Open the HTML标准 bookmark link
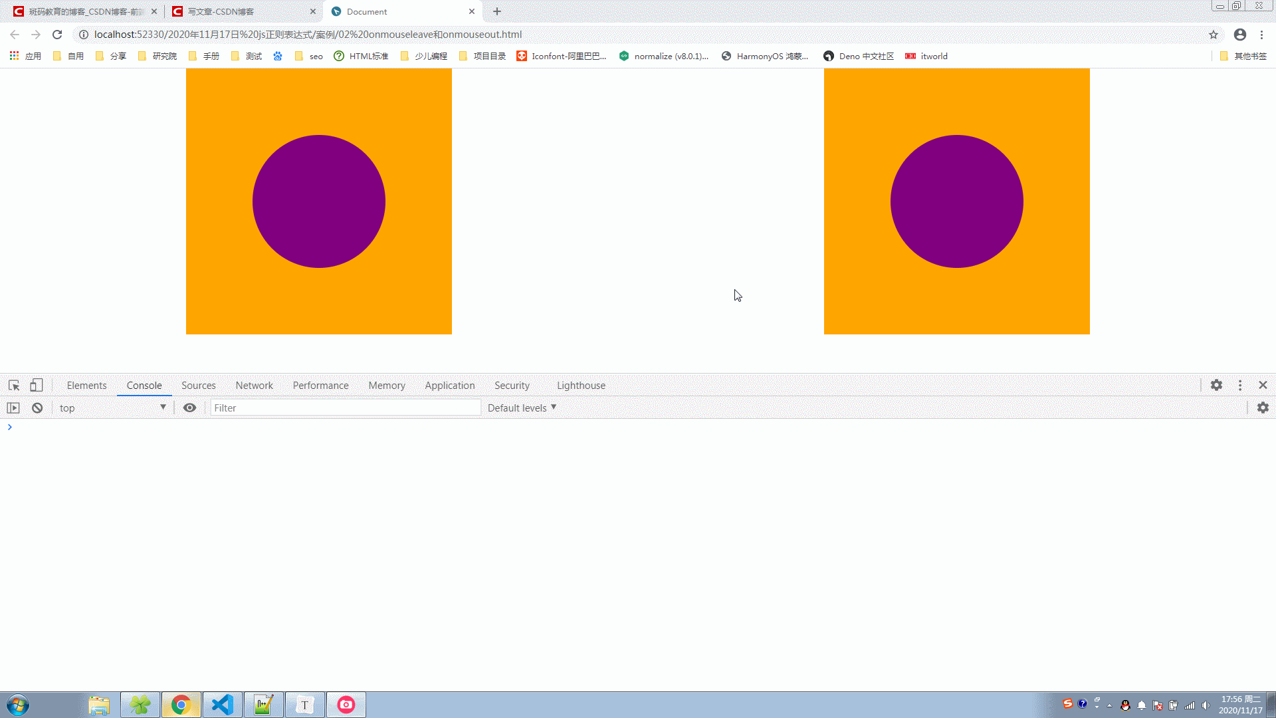The image size is (1276, 718). pos(361,57)
